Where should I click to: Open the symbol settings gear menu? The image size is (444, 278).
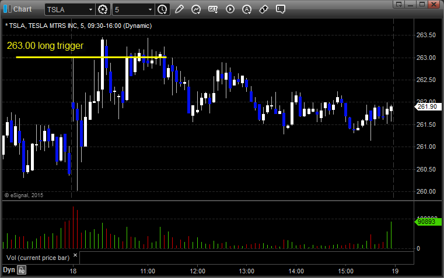(x=103, y=9)
